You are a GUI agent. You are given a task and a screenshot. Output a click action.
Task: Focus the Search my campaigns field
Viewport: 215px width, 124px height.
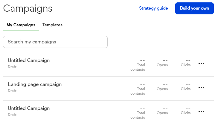(x=55, y=42)
